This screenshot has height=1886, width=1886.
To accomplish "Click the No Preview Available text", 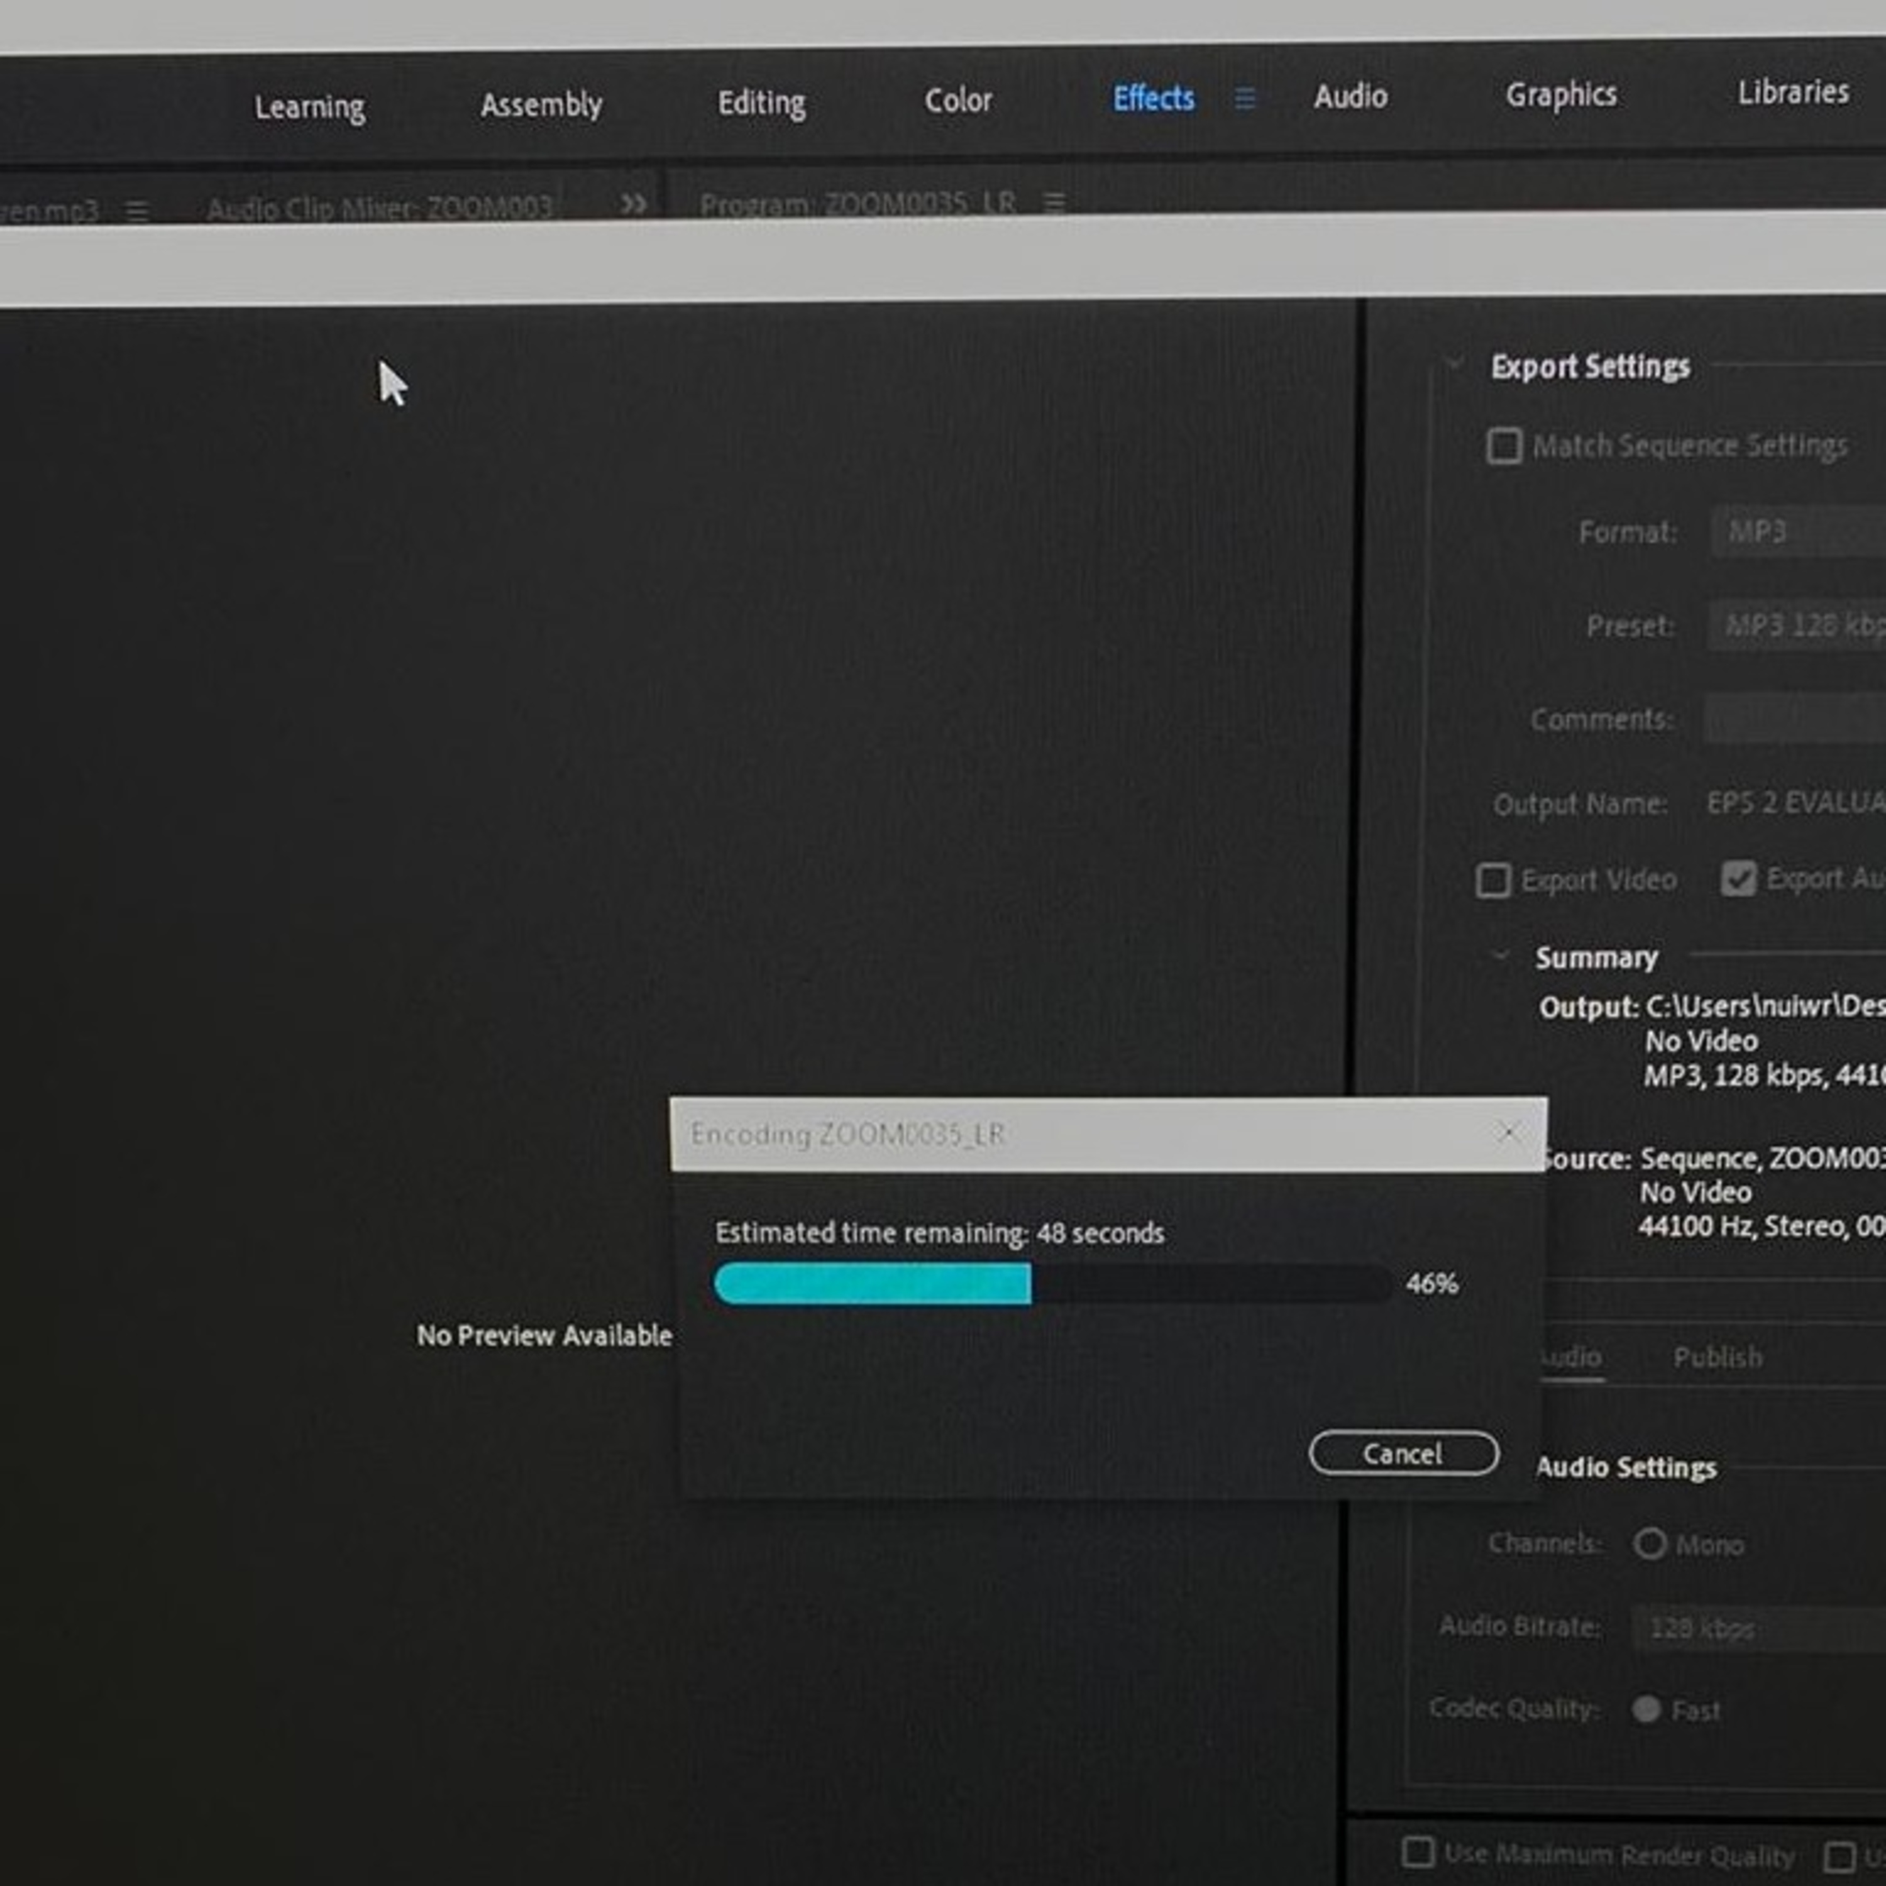I will [544, 1335].
